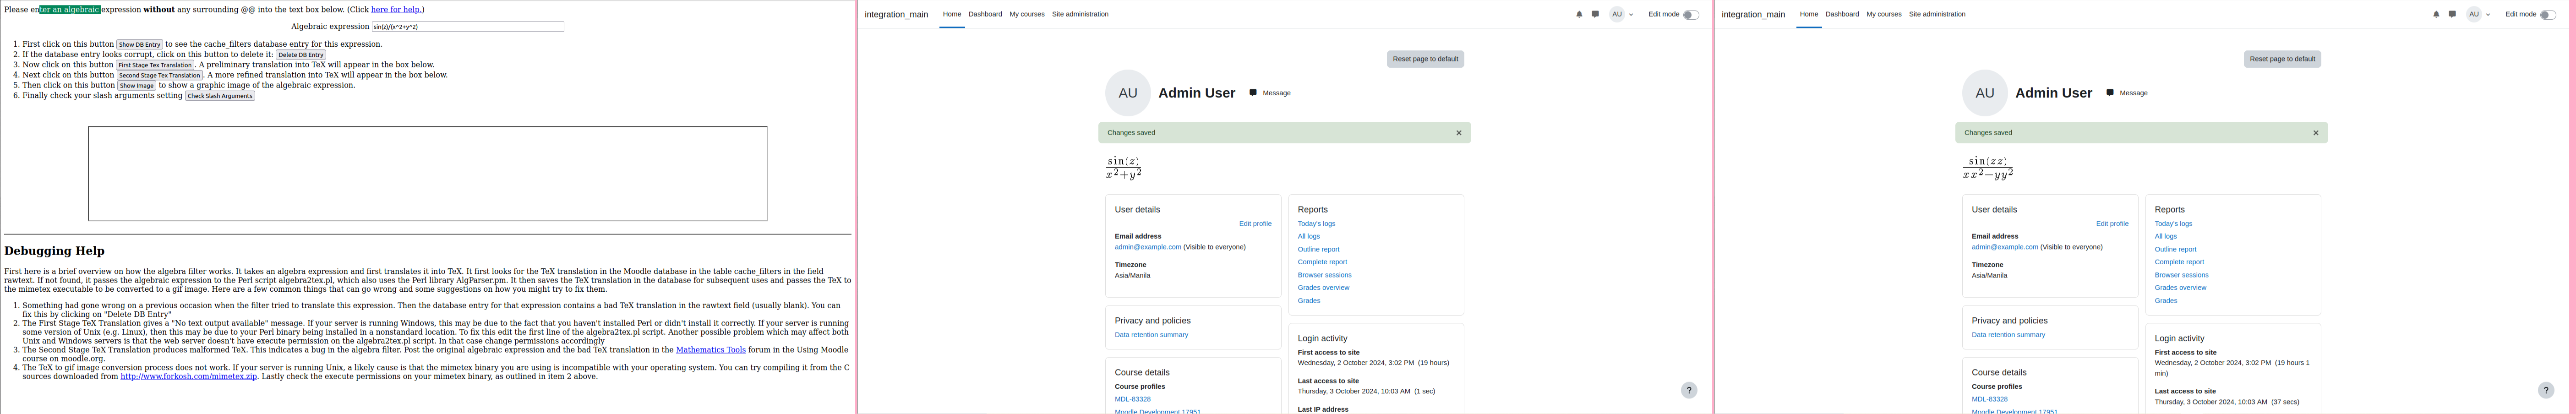Open 'Data retention summary' in middle window
Image resolution: width=2576 pixels, height=414 pixels.
1151,335
